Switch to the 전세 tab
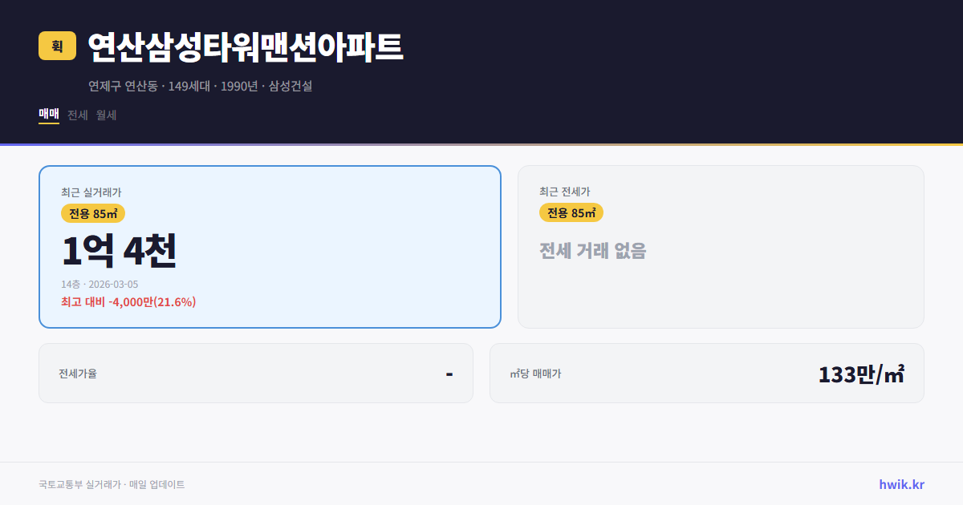This screenshot has height=505, width=963. tap(76, 115)
